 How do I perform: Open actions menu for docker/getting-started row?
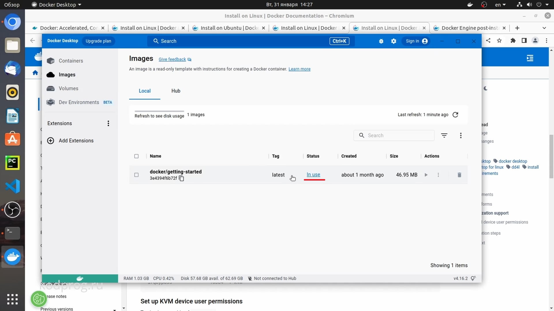[438, 175]
